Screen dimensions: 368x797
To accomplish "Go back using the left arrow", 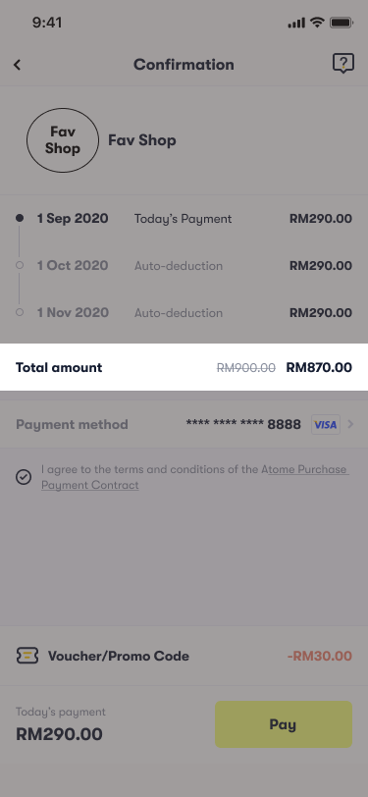I will coord(18,65).
